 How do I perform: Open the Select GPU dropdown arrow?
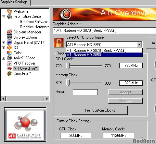(139, 44)
